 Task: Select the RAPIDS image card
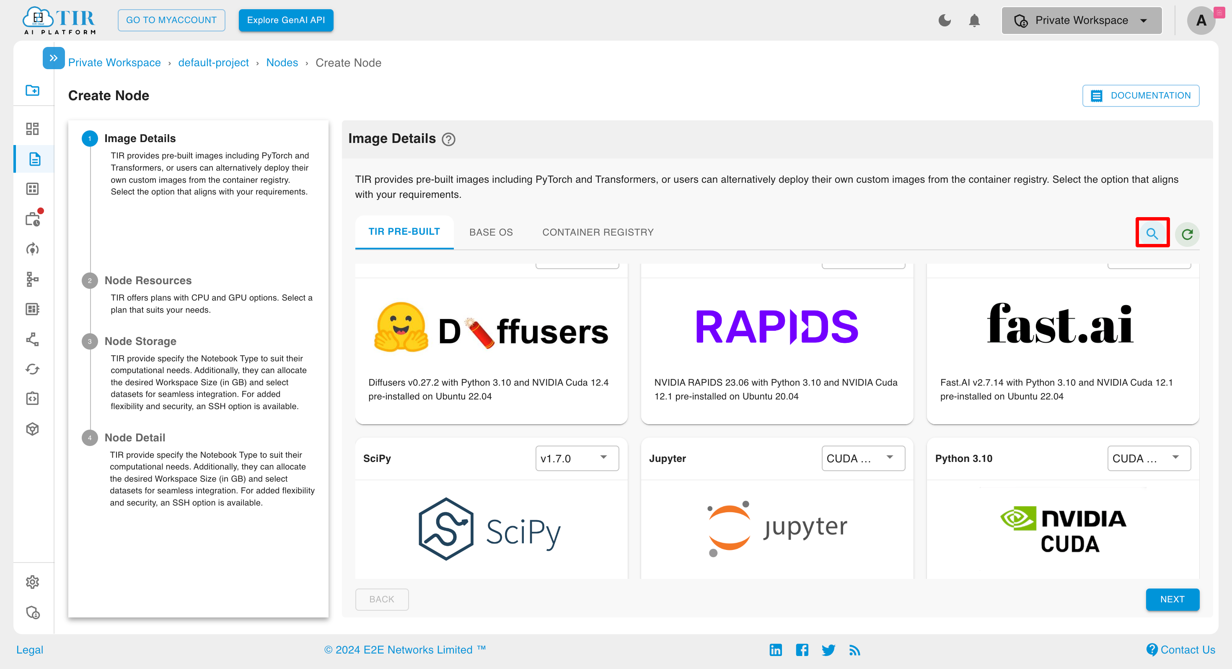pyautogui.click(x=776, y=344)
